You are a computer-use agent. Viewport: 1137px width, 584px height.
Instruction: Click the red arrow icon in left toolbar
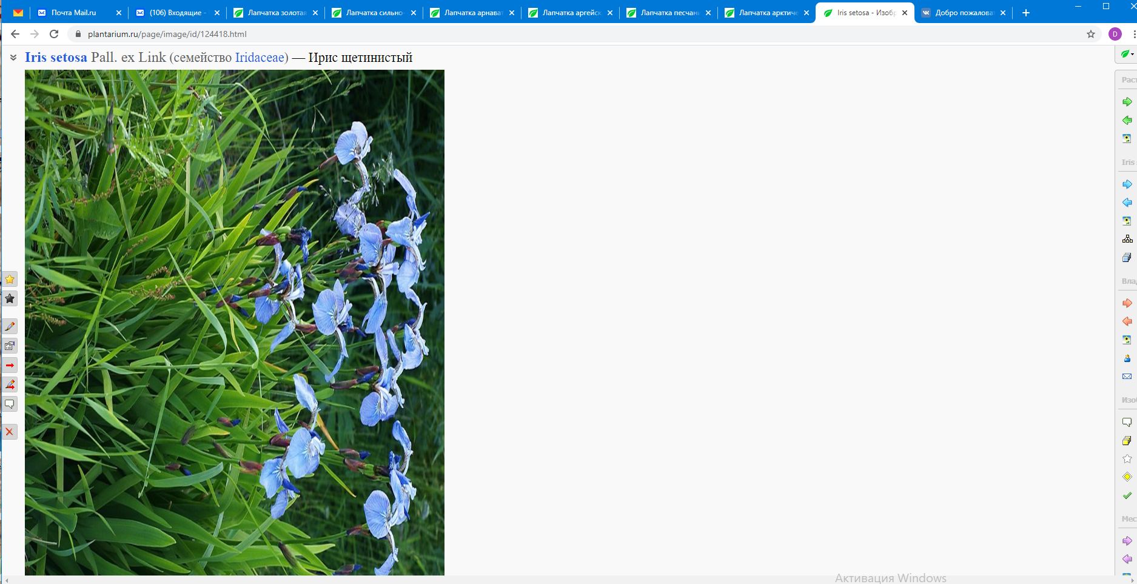[10, 365]
